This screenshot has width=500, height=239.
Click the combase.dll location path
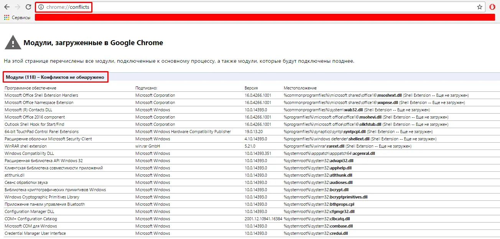click(x=318, y=226)
